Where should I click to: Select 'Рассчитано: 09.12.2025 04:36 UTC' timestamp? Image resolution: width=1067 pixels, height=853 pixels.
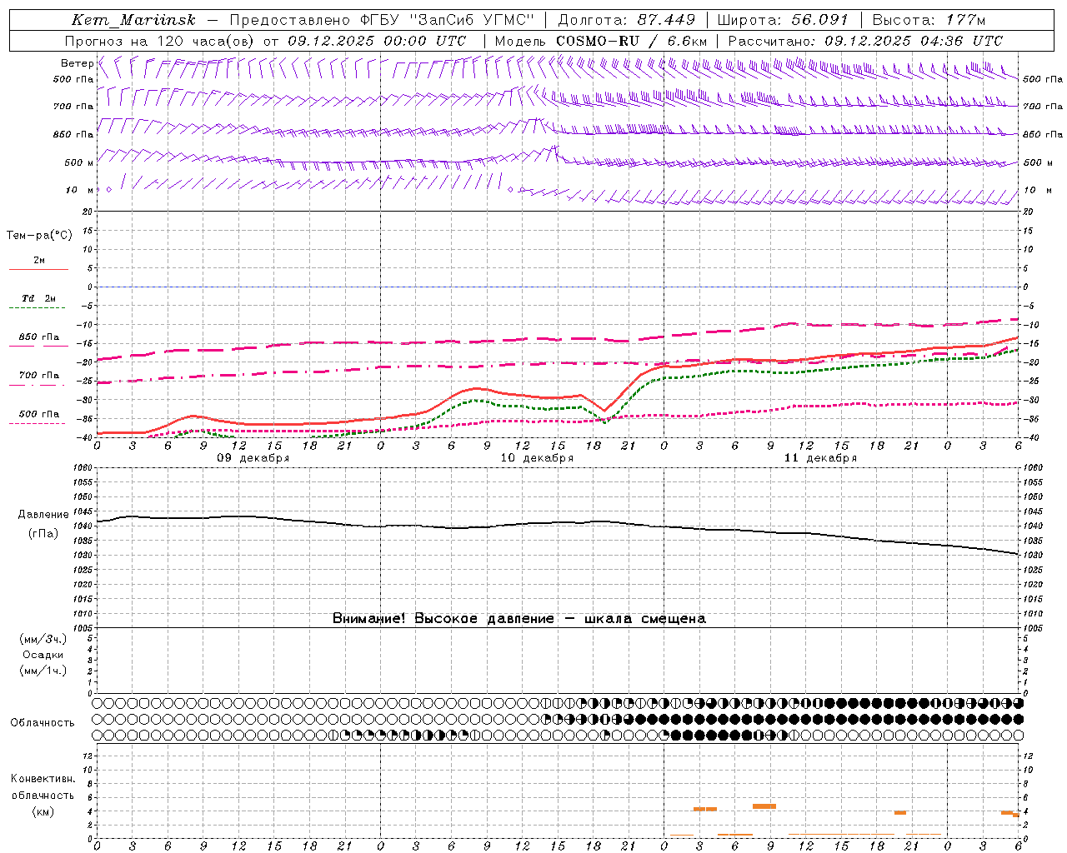point(865,41)
